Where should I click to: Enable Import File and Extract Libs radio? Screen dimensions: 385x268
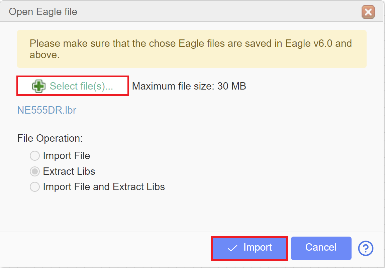[x=35, y=187]
